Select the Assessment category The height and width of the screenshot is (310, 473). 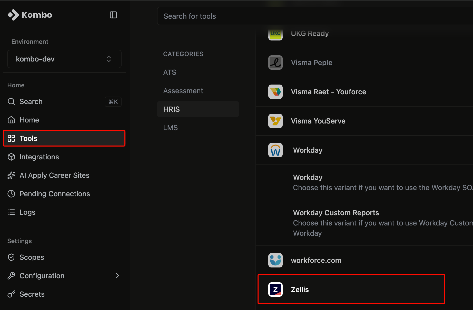pos(198,91)
